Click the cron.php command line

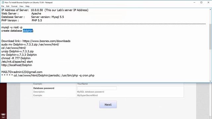point(48,75)
